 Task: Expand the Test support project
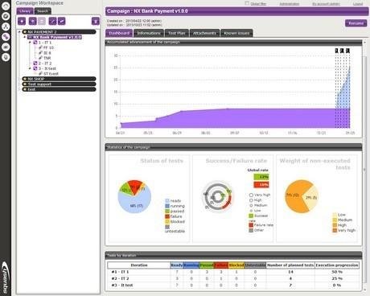(19, 84)
